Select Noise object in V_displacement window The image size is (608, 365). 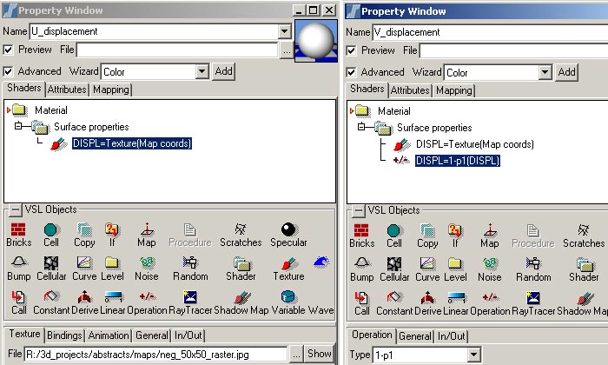coord(489,270)
